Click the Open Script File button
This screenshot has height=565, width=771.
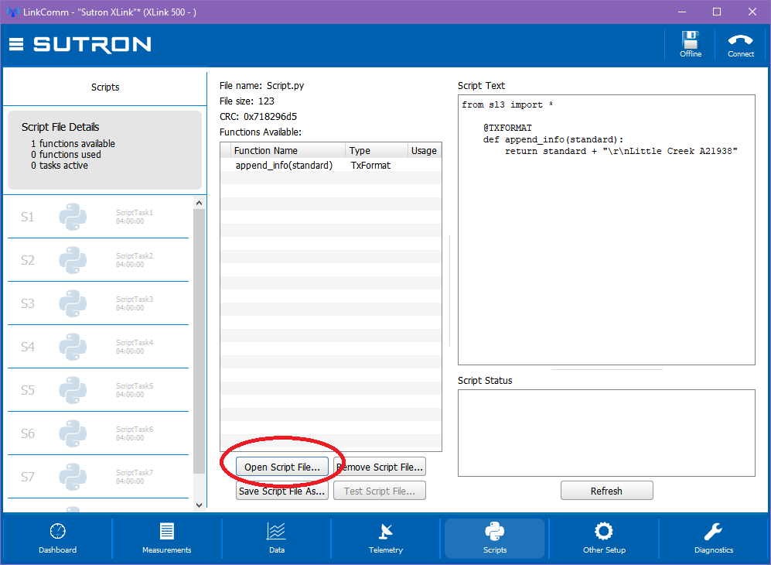pyautogui.click(x=282, y=467)
